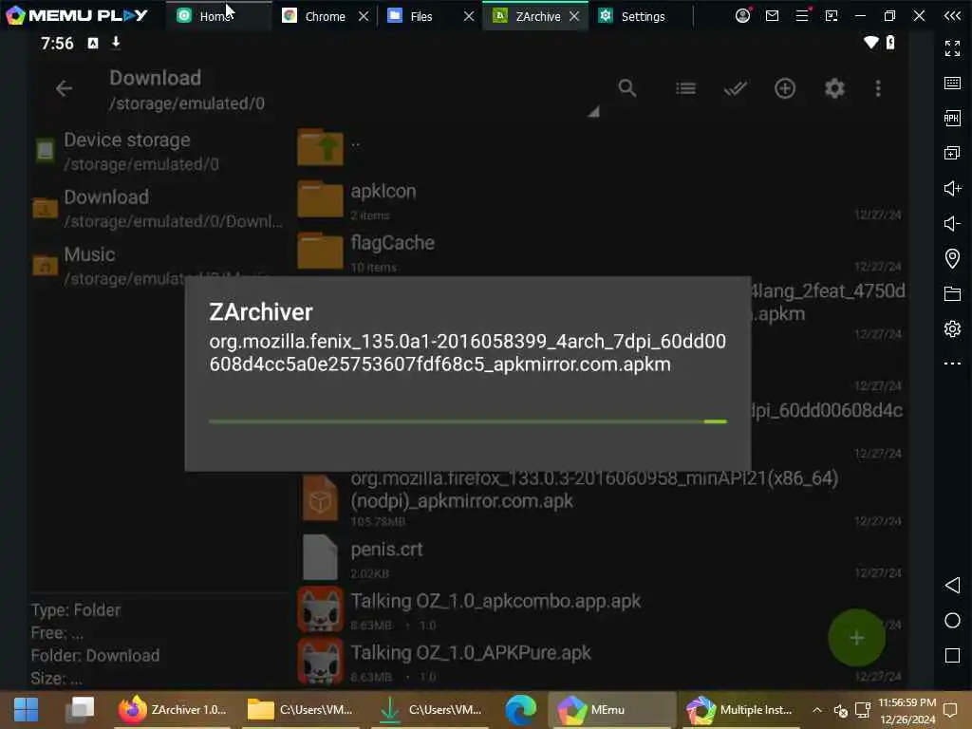The image size is (972, 729).
Task: Open Task View on the taskbar
Action: (x=80, y=710)
